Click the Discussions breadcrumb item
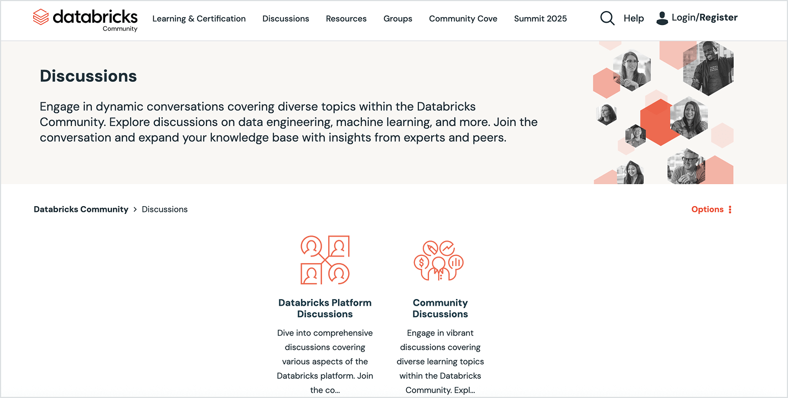Viewport: 788px width, 398px height. point(164,210)
